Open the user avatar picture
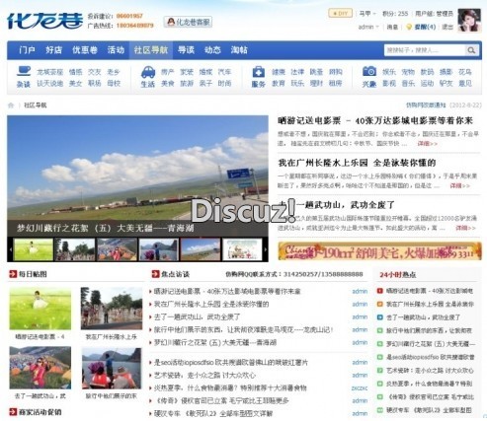 coord(469,21)
